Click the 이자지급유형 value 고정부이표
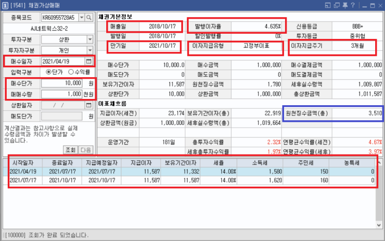 coord(256,46)
